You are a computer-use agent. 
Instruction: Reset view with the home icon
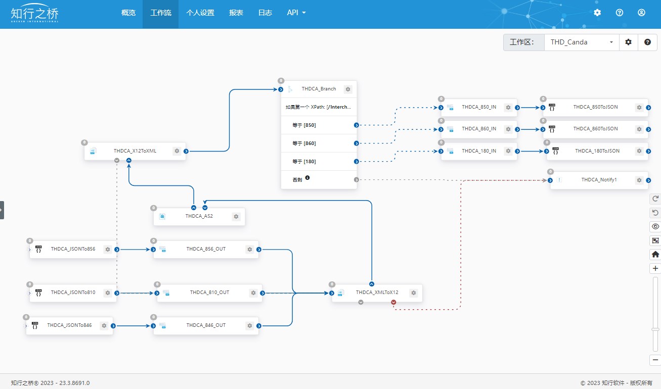click(x=655, y=255)
